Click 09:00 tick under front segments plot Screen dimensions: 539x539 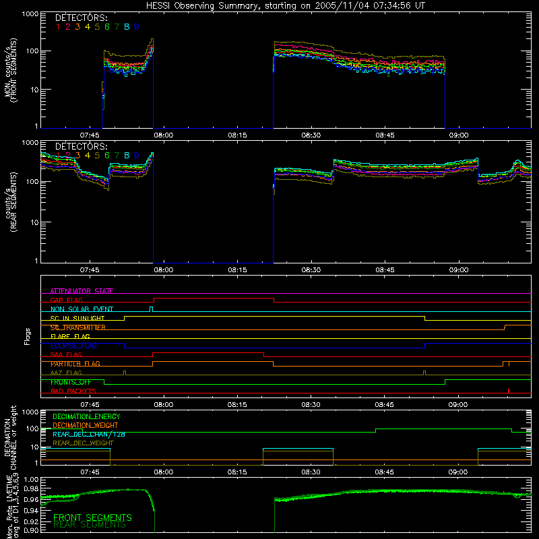[459, 135]
